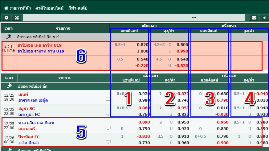Open the กีฬา-สเต็ป menu
The image size is (269, 151).
[x=78, y=8]
